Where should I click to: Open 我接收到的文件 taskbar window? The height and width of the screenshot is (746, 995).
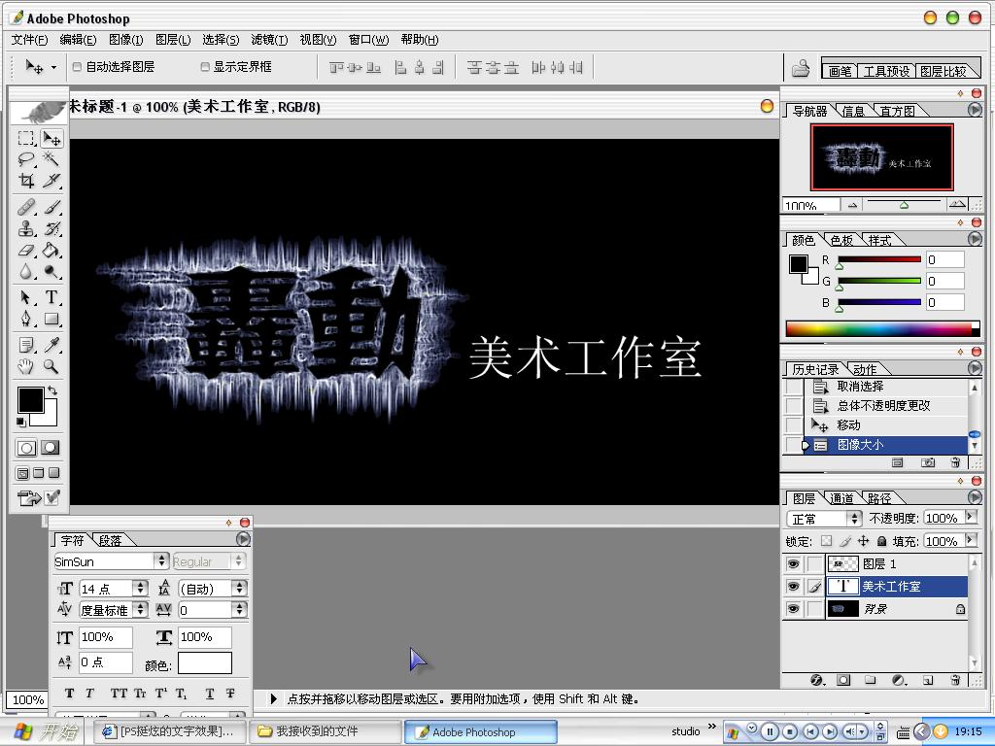click(325, 731)
